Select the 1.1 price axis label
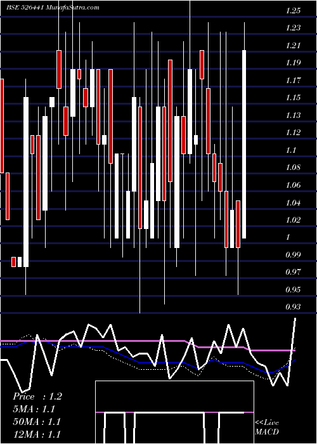The width and height of the screenshot is (317, 444). coord(291,150)
